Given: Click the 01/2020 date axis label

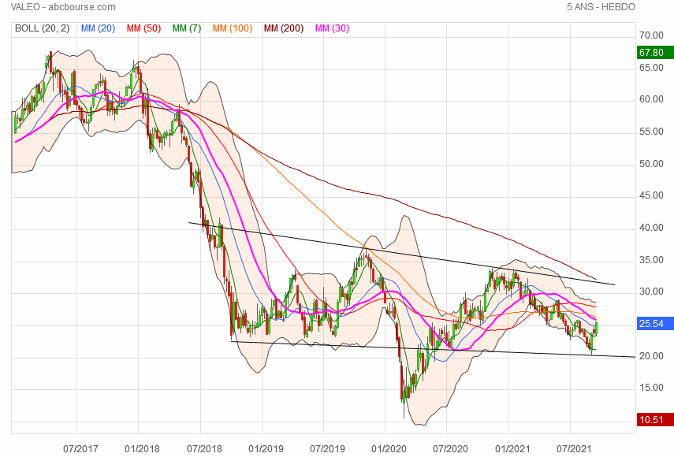Looking at the screenshot, I should tap(389, 449).
